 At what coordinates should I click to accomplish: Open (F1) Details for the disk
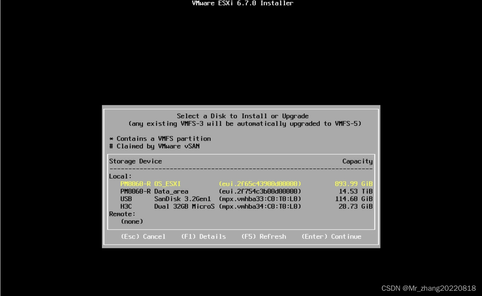pos(204,236)
